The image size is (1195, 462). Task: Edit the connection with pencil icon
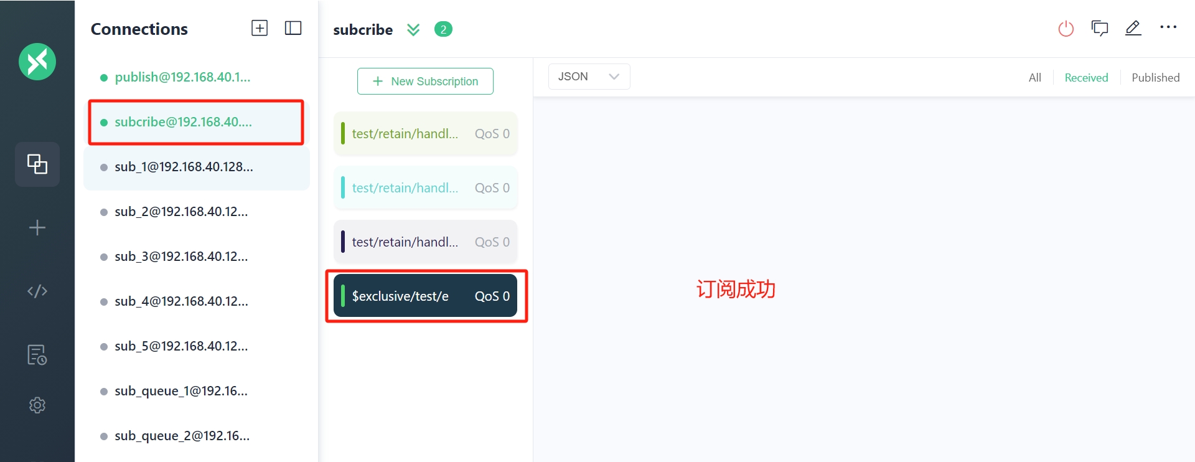click(1133, 28)
